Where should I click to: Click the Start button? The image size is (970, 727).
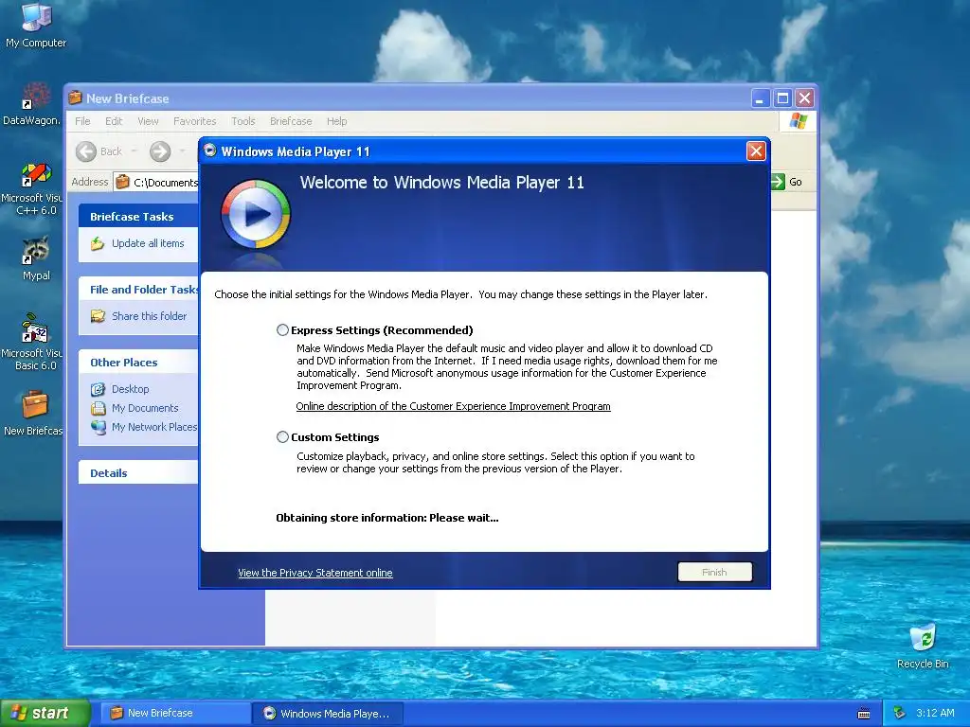click(x=45, y=714)
